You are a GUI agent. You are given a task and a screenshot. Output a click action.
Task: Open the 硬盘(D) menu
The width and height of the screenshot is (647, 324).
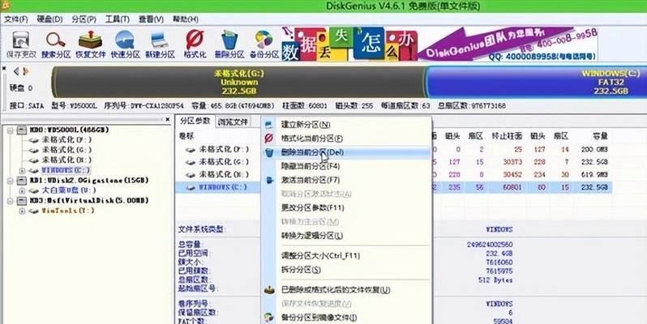50,19
